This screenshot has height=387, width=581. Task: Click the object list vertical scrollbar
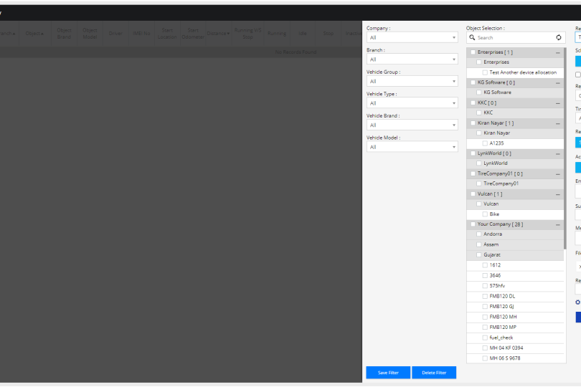tap(565, 143)
